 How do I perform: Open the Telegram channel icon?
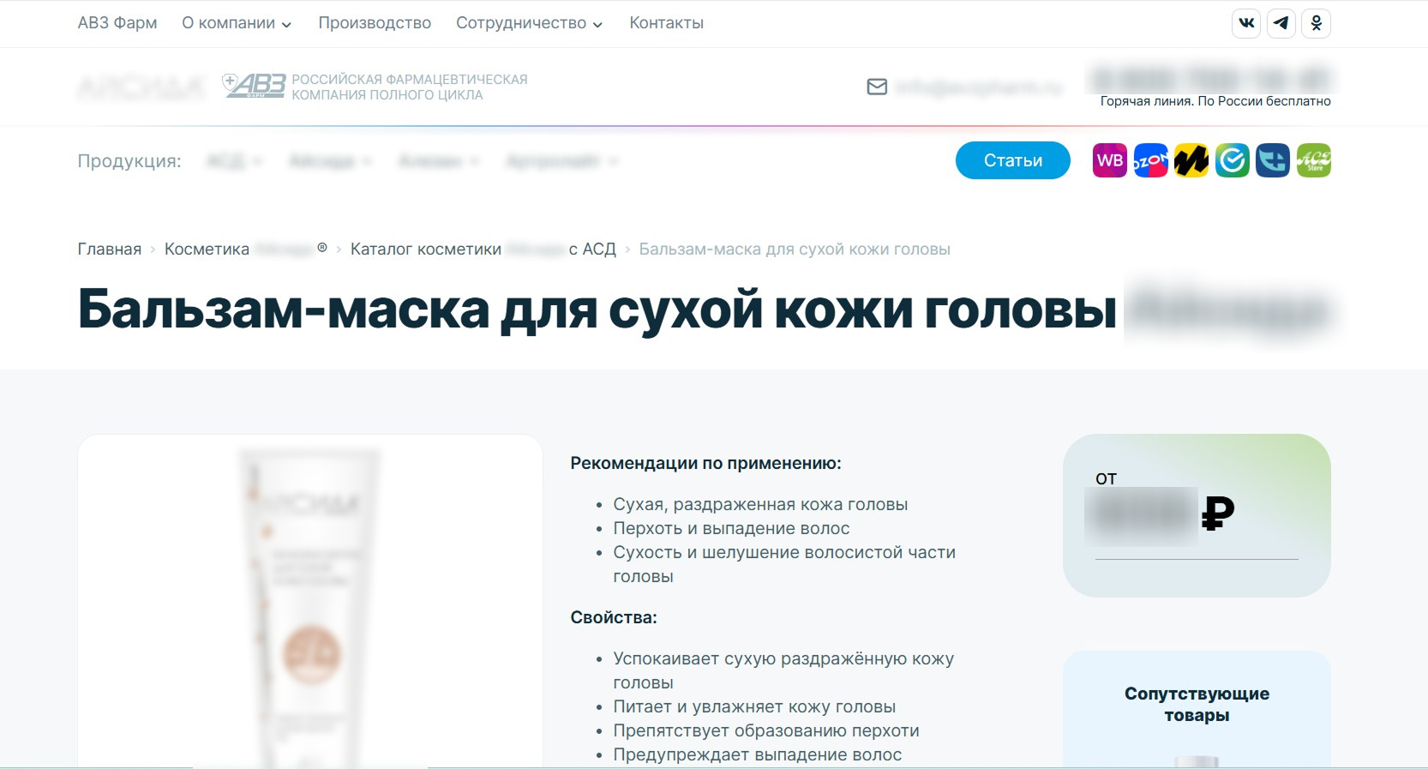(x=1281, y=23)
